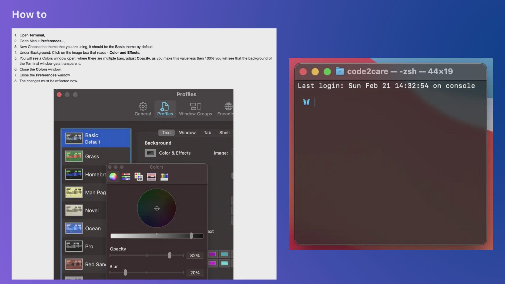Image resolution: width=505 pixels, height=284 pixels.
Task: Select the Text tab
Action: pos(166,133)
